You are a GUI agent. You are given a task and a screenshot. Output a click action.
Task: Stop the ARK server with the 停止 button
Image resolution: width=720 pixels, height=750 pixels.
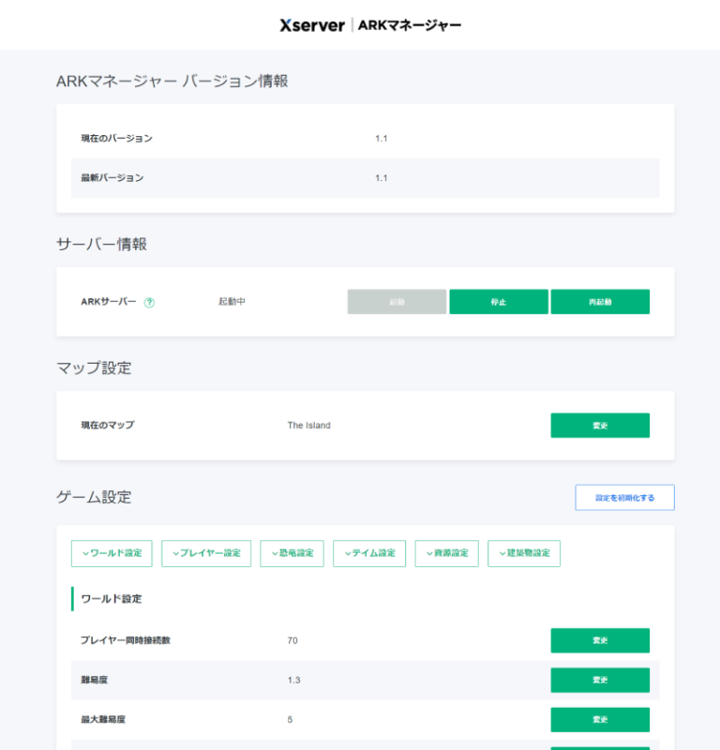pyautogui.click(x=498, y=302)
